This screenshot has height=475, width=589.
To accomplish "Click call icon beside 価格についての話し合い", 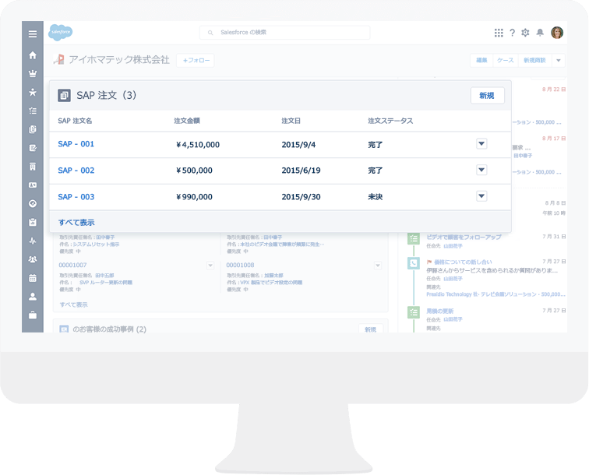I will 414,263.
